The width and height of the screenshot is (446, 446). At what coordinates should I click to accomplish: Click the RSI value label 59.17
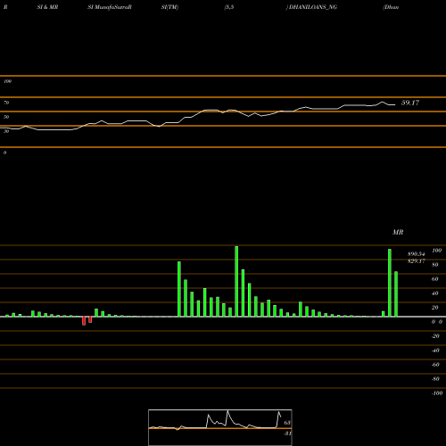point(410,103)
